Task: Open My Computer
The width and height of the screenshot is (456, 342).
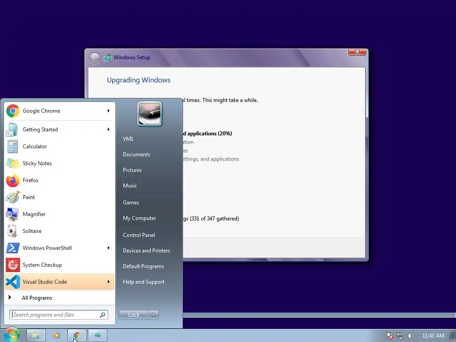Action: [139, 218]
